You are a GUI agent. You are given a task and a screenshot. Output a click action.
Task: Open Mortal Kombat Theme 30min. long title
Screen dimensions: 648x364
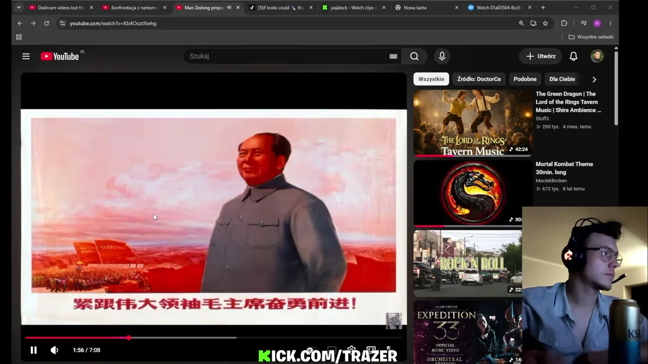click(564, 168)
